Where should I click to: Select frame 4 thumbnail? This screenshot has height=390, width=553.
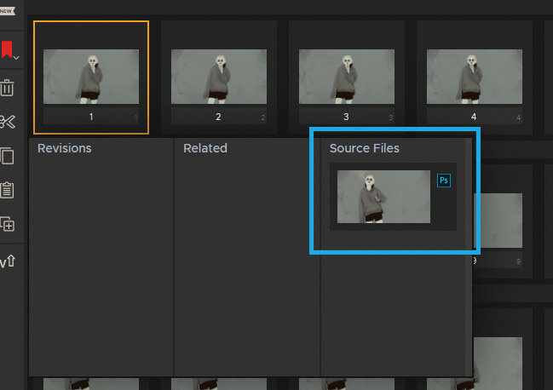pyautogui.click(x=475, y=77)
